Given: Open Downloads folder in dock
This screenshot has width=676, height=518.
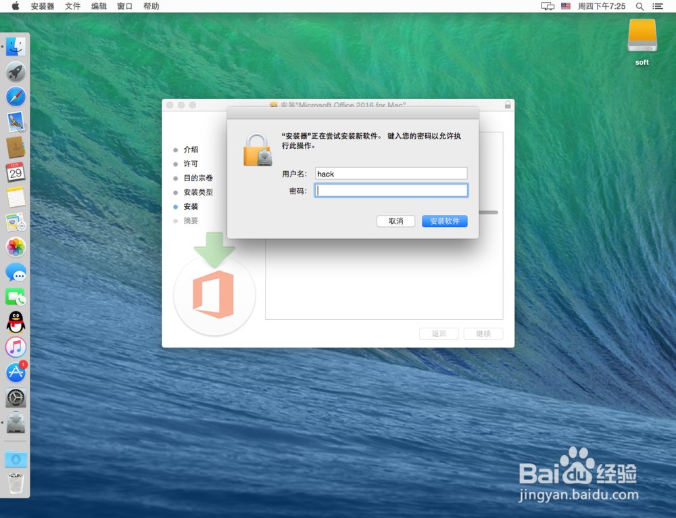Looking at the screenshot, I should 16,458.
